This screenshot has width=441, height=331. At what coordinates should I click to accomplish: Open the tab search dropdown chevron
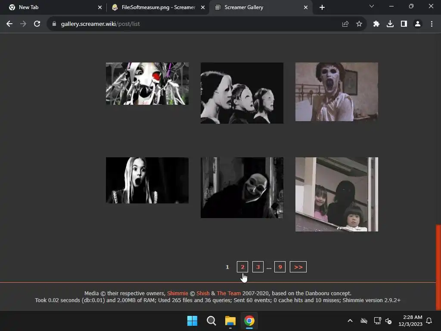[372, 6]
